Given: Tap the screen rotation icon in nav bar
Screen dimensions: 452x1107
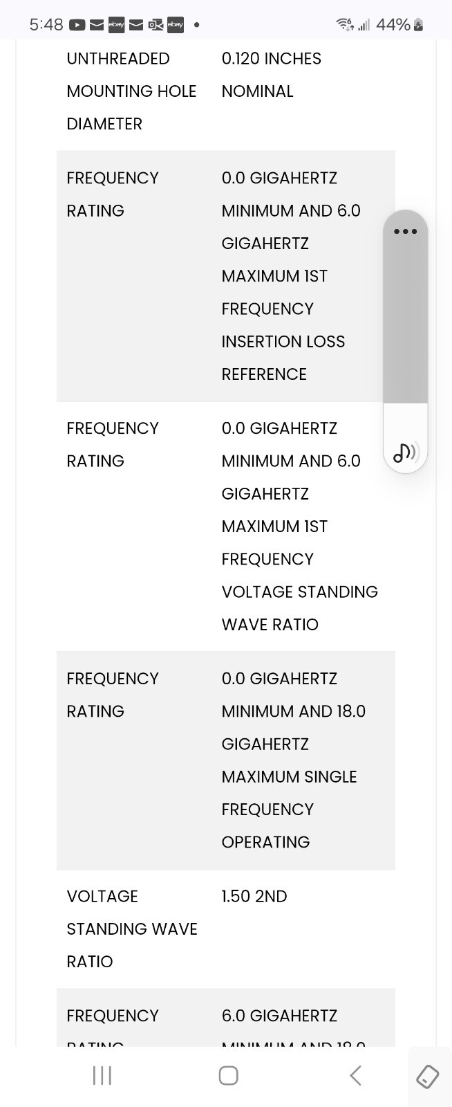Looking at the screenshot, I should tap(428, 1077).
